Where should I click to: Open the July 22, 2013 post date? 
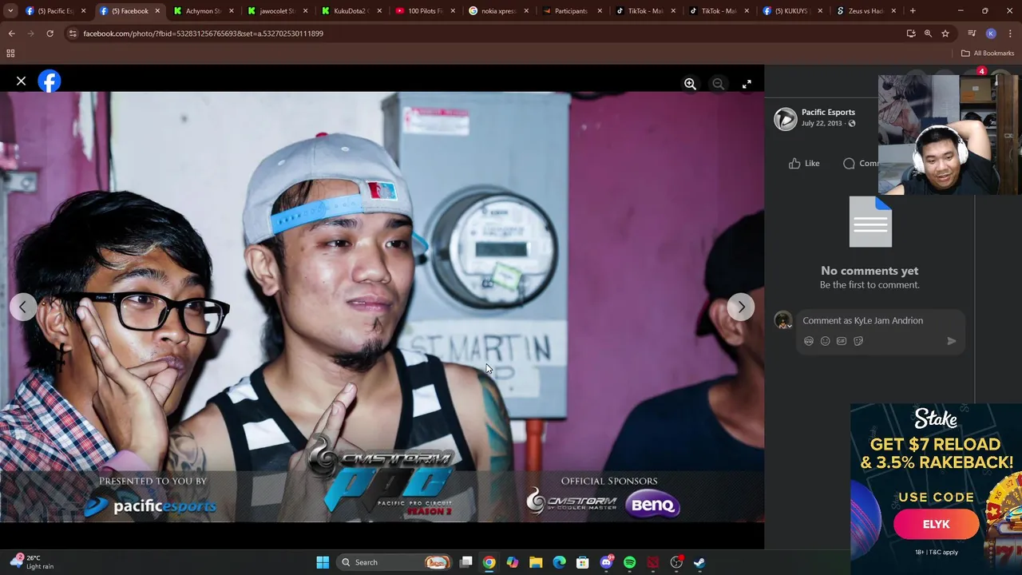(x=822, y=124)
